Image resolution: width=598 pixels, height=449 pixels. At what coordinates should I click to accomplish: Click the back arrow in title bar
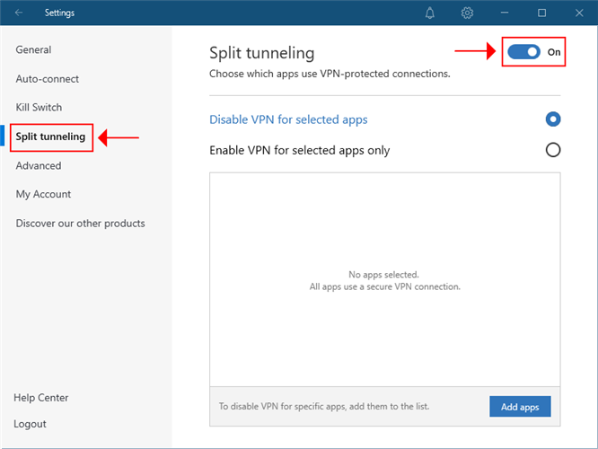tap(19, 13)
